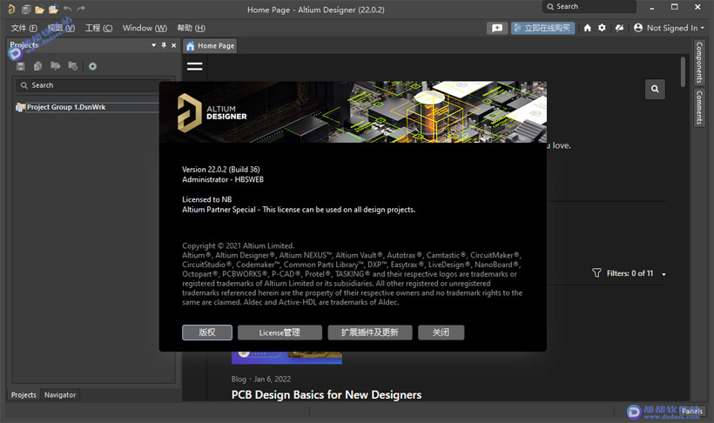
Task: Switch to the Projects bottom tab
Action: click(24, 395)
